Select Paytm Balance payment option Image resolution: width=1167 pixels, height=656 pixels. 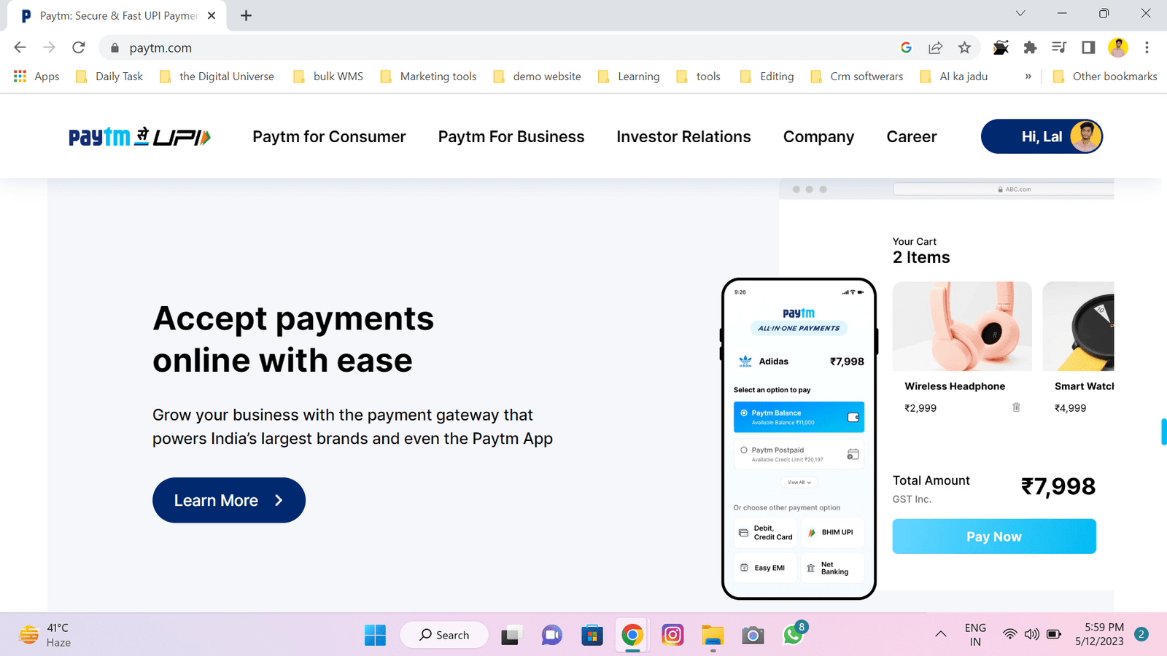[x=799, y=417]
